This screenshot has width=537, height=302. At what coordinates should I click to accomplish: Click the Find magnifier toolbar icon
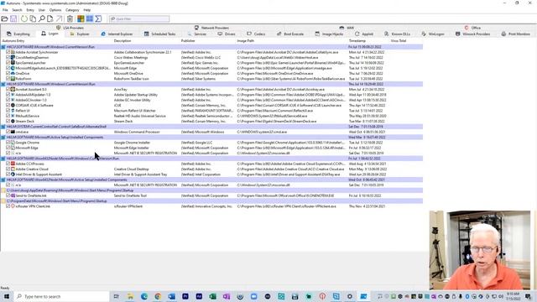[x=41, y=18]
